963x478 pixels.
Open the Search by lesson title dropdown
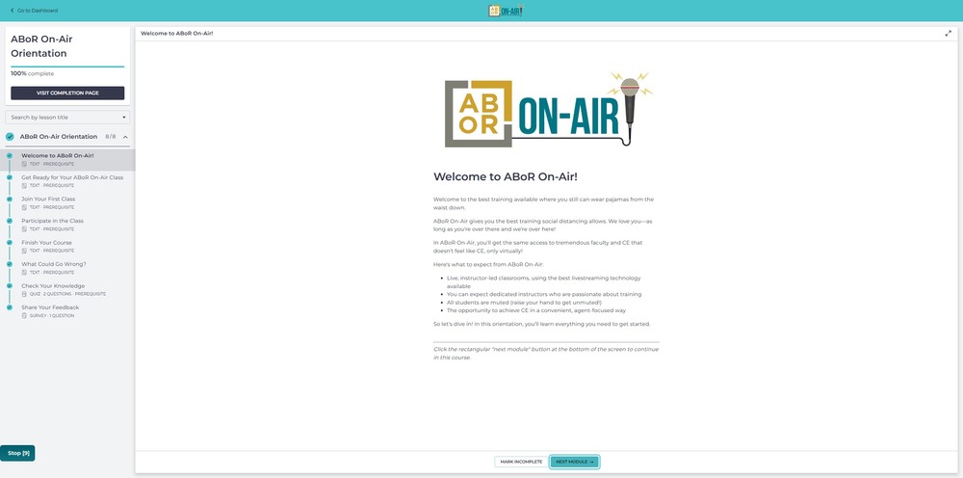[67, 117]
